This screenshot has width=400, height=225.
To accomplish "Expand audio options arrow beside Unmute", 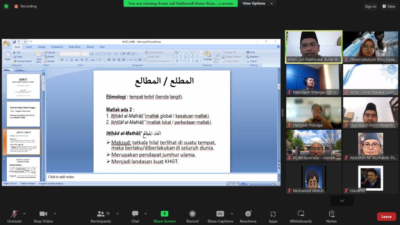I will (24, 214).
